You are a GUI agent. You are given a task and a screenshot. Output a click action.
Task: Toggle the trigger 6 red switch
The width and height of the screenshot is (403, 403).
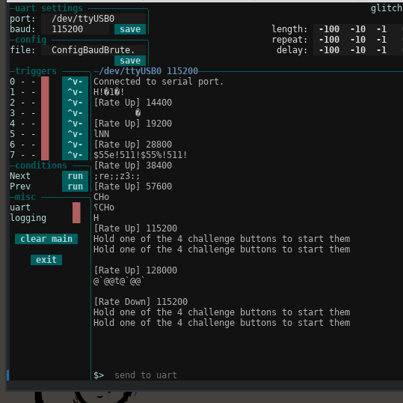click(45, 145)
